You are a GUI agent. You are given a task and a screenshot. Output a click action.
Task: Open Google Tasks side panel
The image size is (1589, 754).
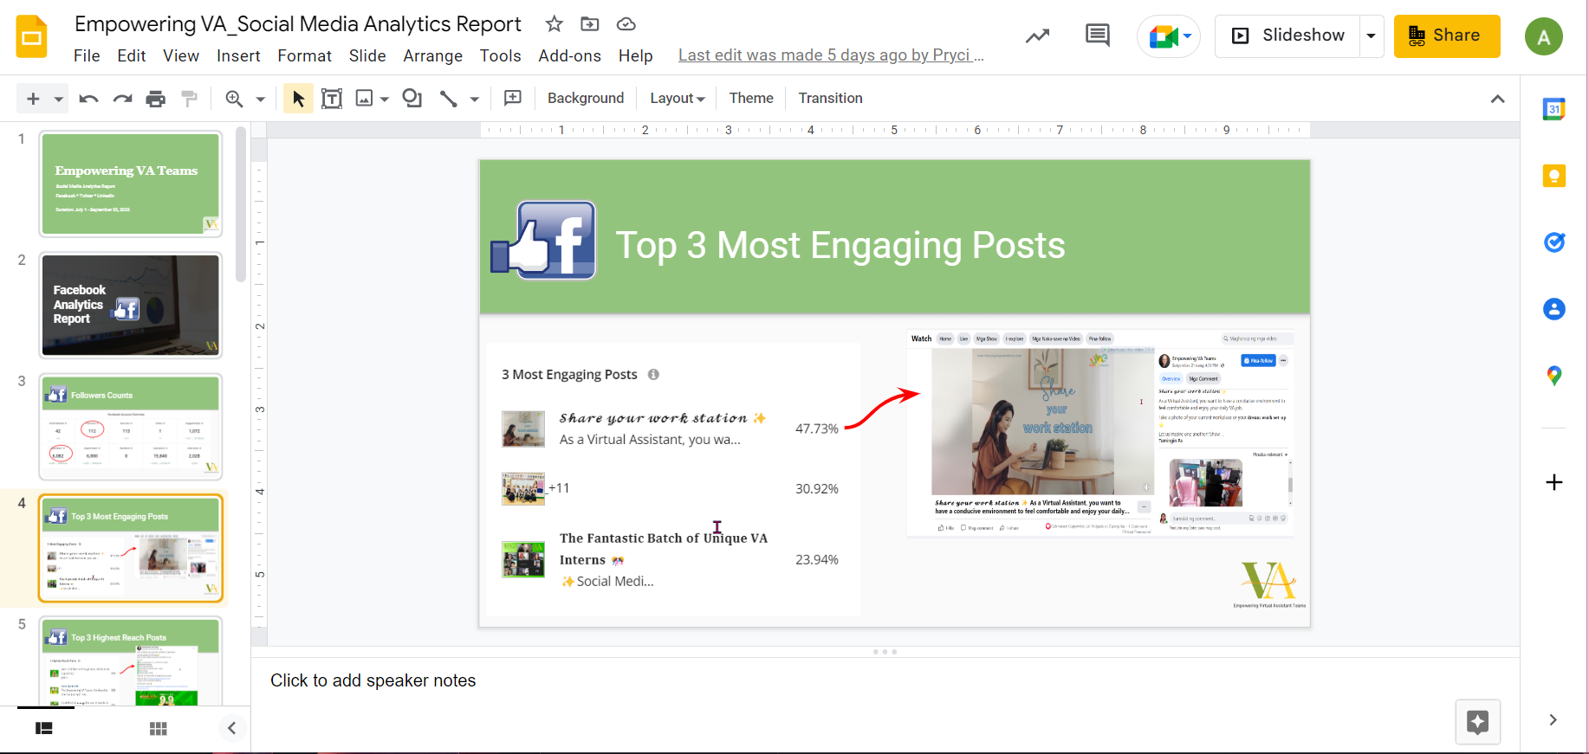(x=1554, y=242)
